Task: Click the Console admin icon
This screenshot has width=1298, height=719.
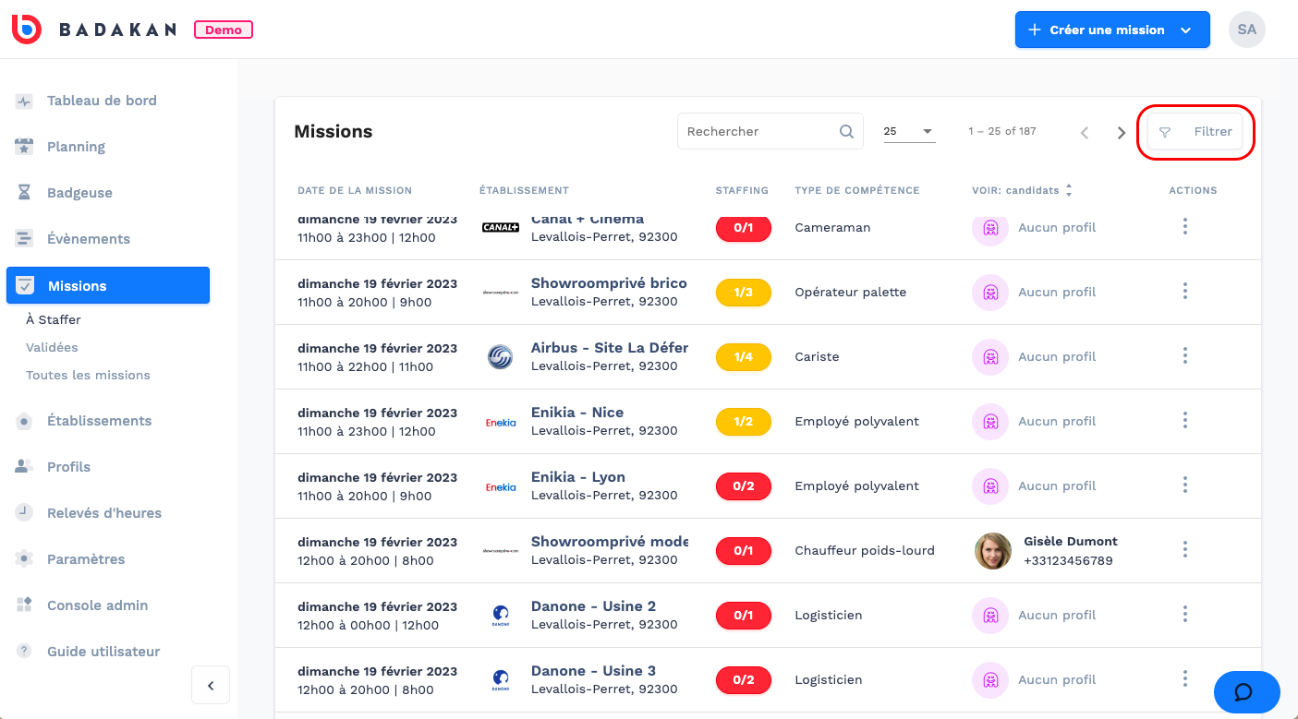Action: click(x=25, y=605)
